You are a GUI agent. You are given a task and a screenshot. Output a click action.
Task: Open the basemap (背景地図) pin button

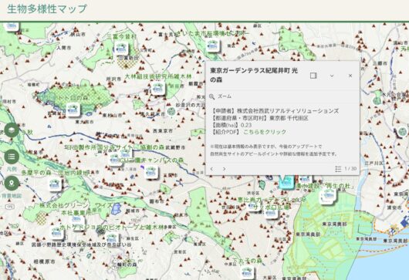click(12, 183)
